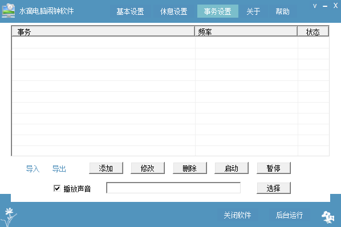Click 后台运行 to run in background
Image resolution: width=341 pixels, height=227 pixels.
click(289, 215)
